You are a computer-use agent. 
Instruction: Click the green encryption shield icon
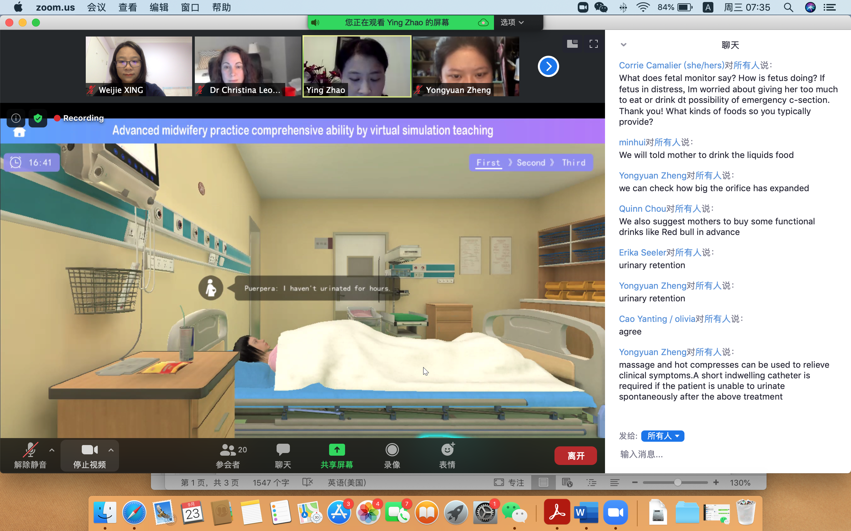pyautogui.click(x=38, y=118)
